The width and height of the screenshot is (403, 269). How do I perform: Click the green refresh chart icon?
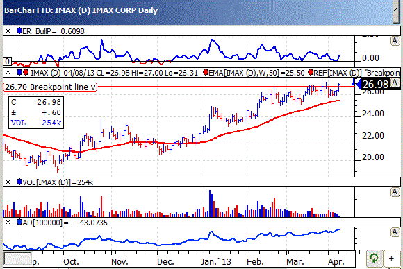(374, 258)
